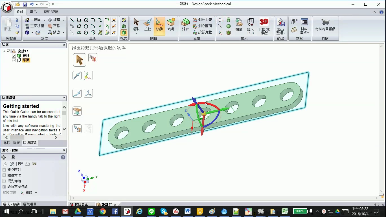Insert a cylinder from the 插入 group
The height and width of the screenshot is (217, 386).
229,20
